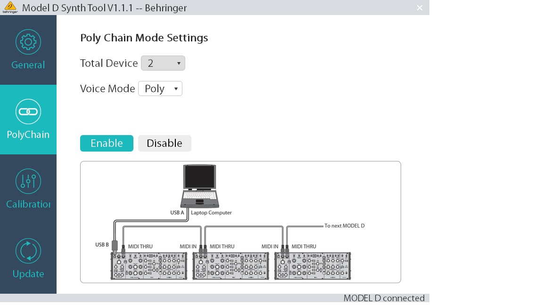The image size is (543, 305).
Task: Click the USB B connector icon in the diagram
Action: [115, 245]
